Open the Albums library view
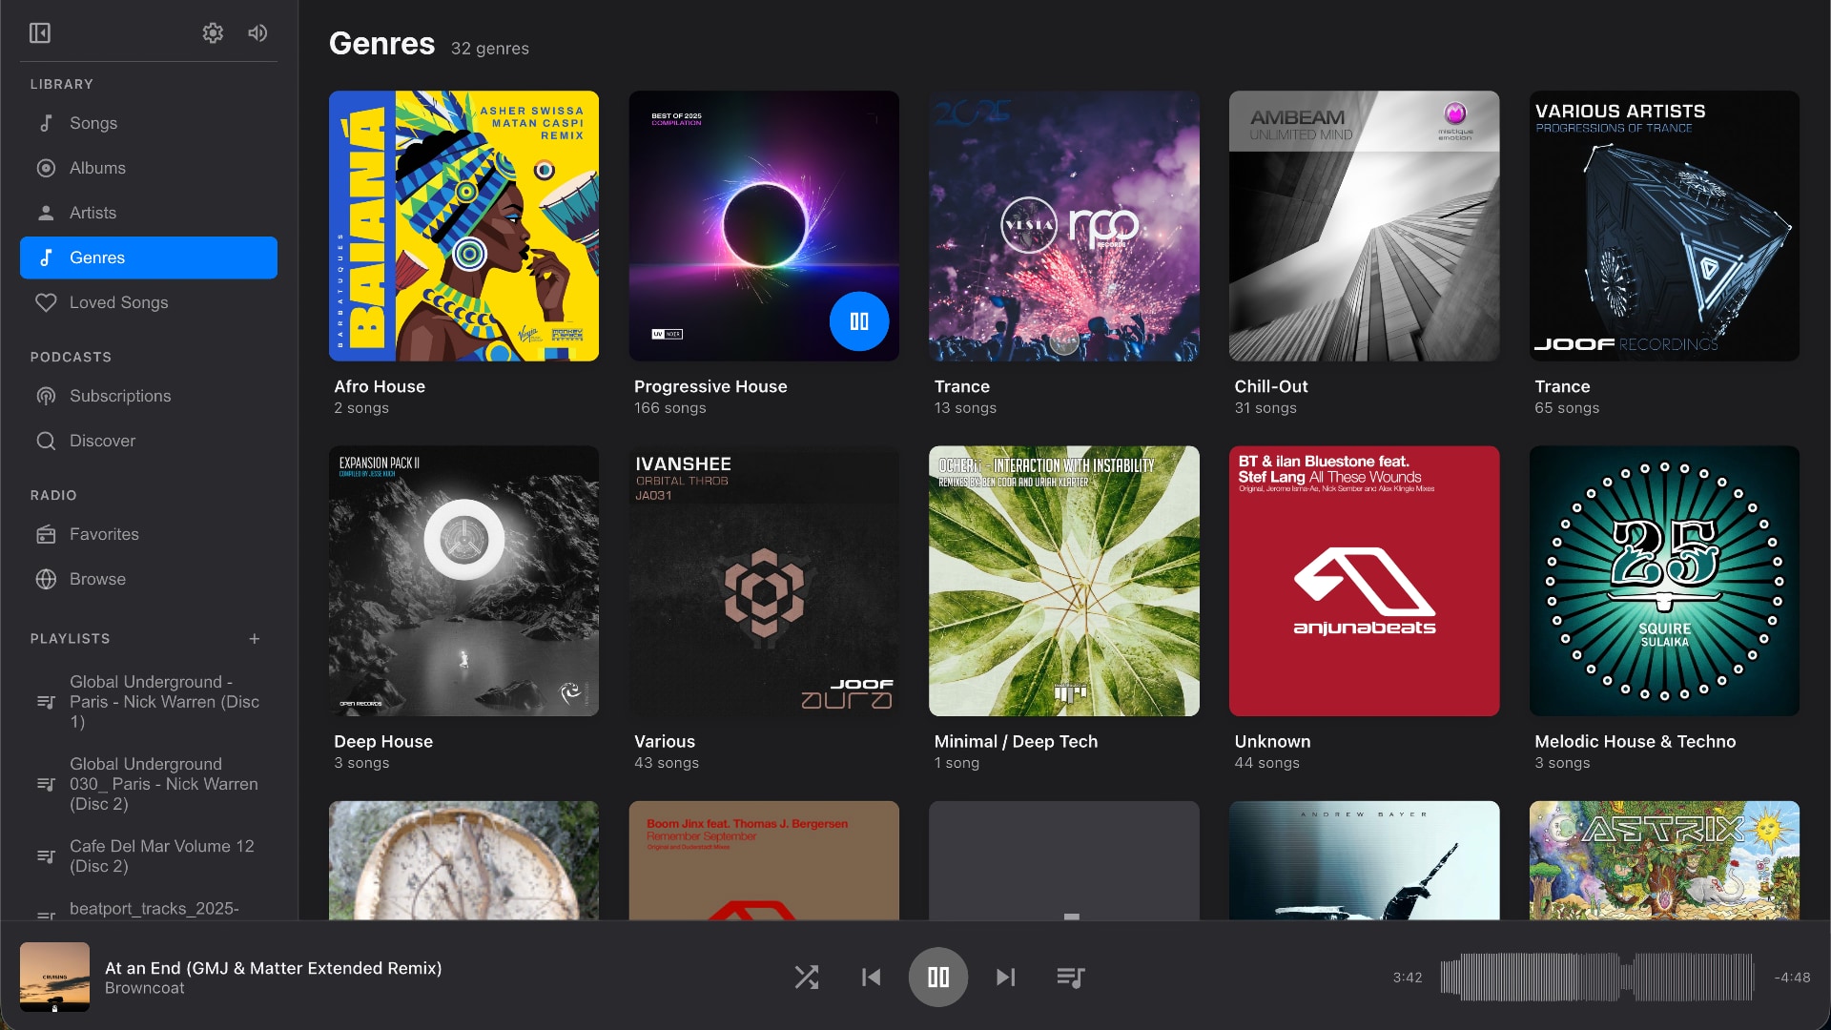This screenshot has width=1831, height=1030. tap(149, 168)
